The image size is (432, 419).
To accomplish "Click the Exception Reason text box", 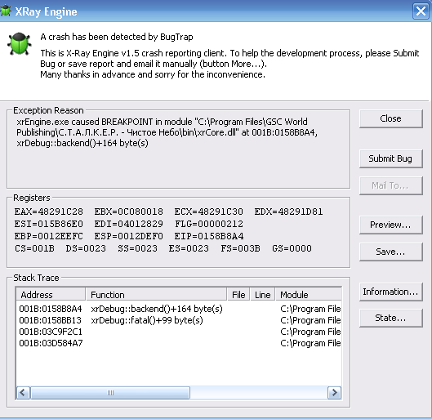I will (179, 150).
